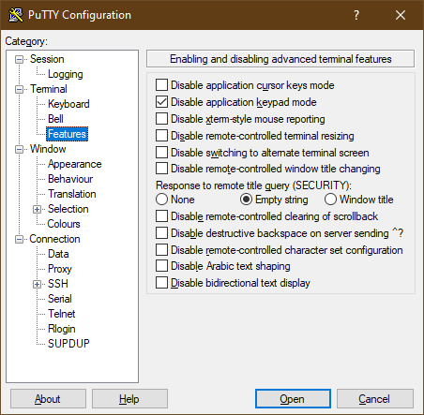The height and width of the screenshot is (415, 424).
Task: Go to the Appearance settings
Action: click(74, 164)
